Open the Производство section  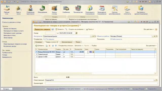click(x=78, y=9)
